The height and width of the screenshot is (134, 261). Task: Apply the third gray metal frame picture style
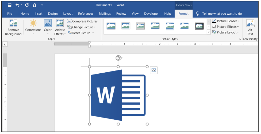tap(140, 26)
